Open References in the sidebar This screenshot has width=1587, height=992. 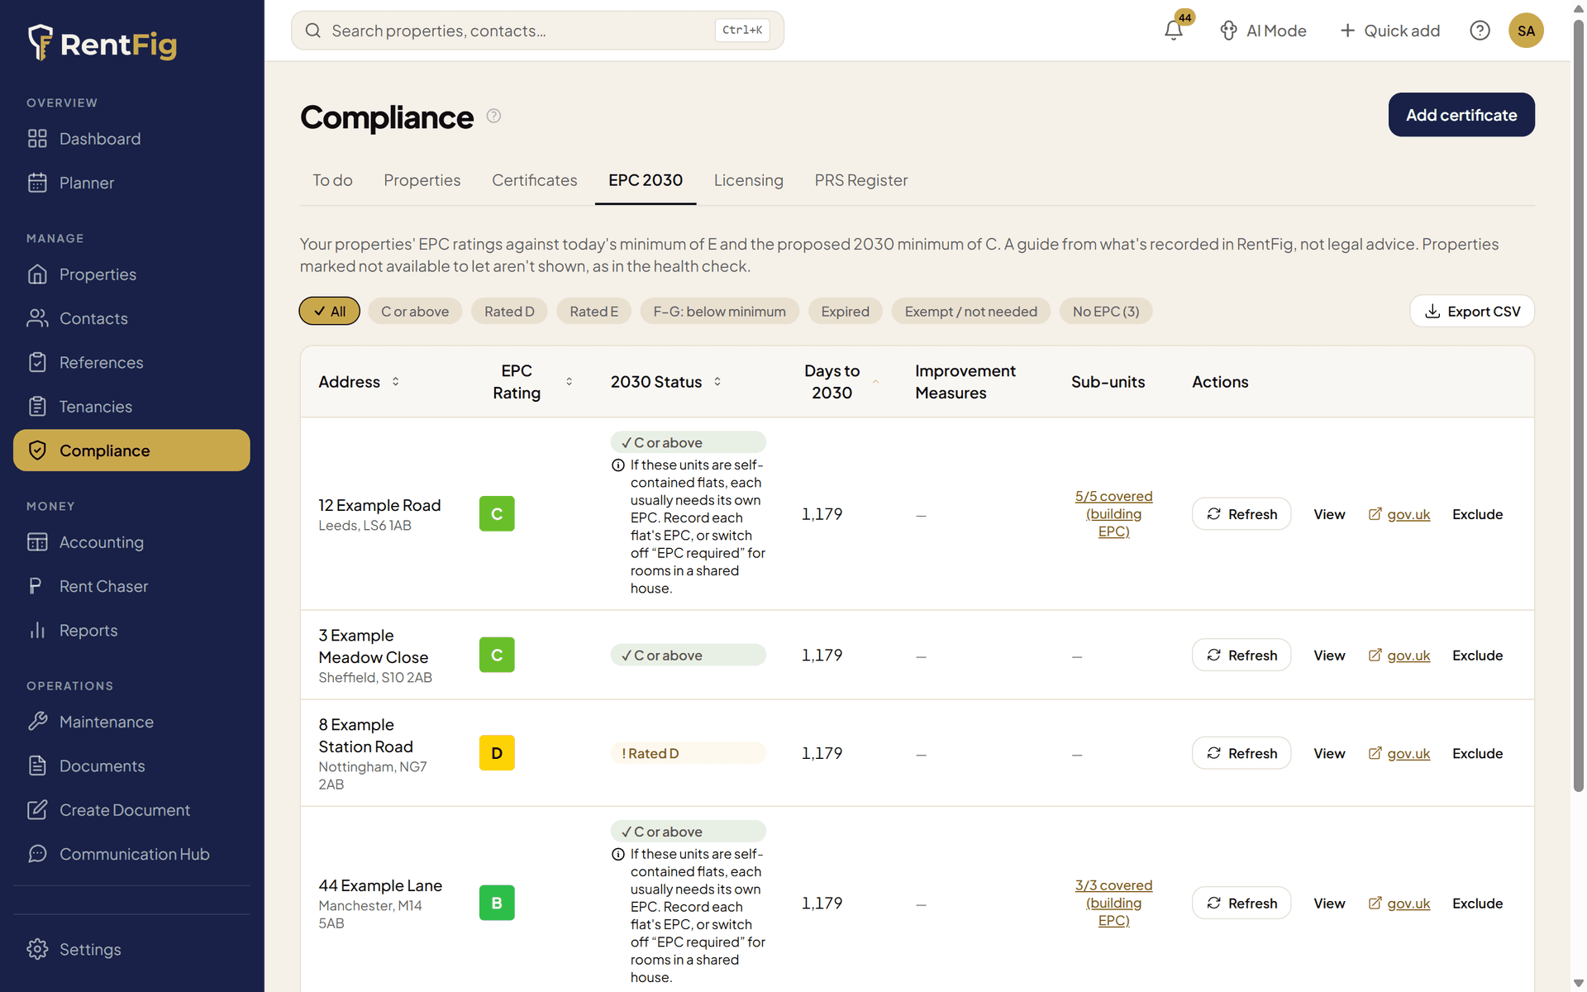131,362
